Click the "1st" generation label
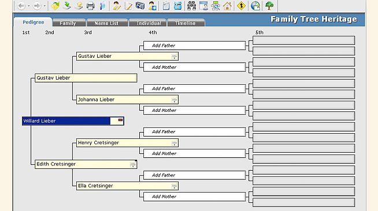The width and height of the screenshot is (378, 211). 26,32
